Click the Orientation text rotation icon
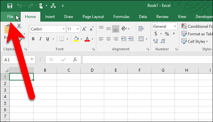 124,29
